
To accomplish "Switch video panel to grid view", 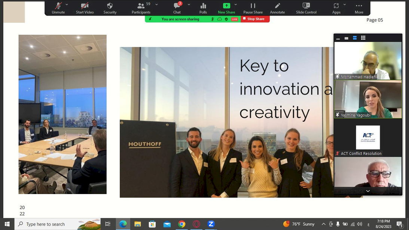I will pyautogui.click(x=363, y=38).
